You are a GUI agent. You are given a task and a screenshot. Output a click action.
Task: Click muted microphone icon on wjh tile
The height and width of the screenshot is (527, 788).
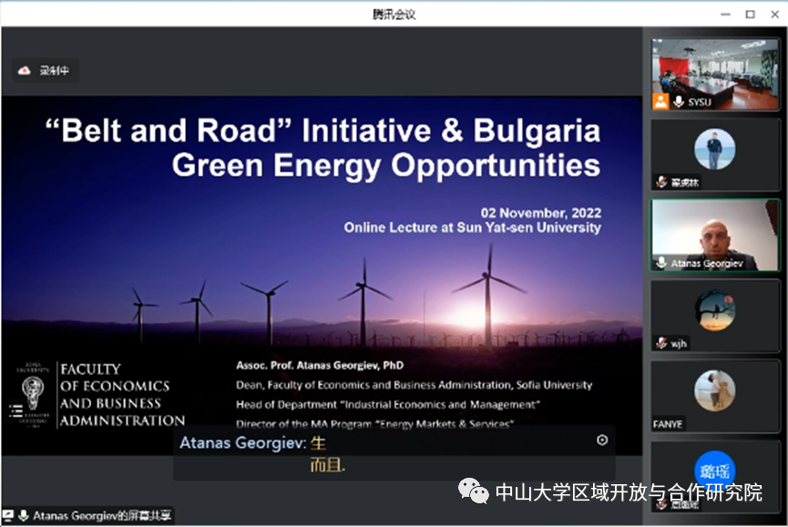661,343
